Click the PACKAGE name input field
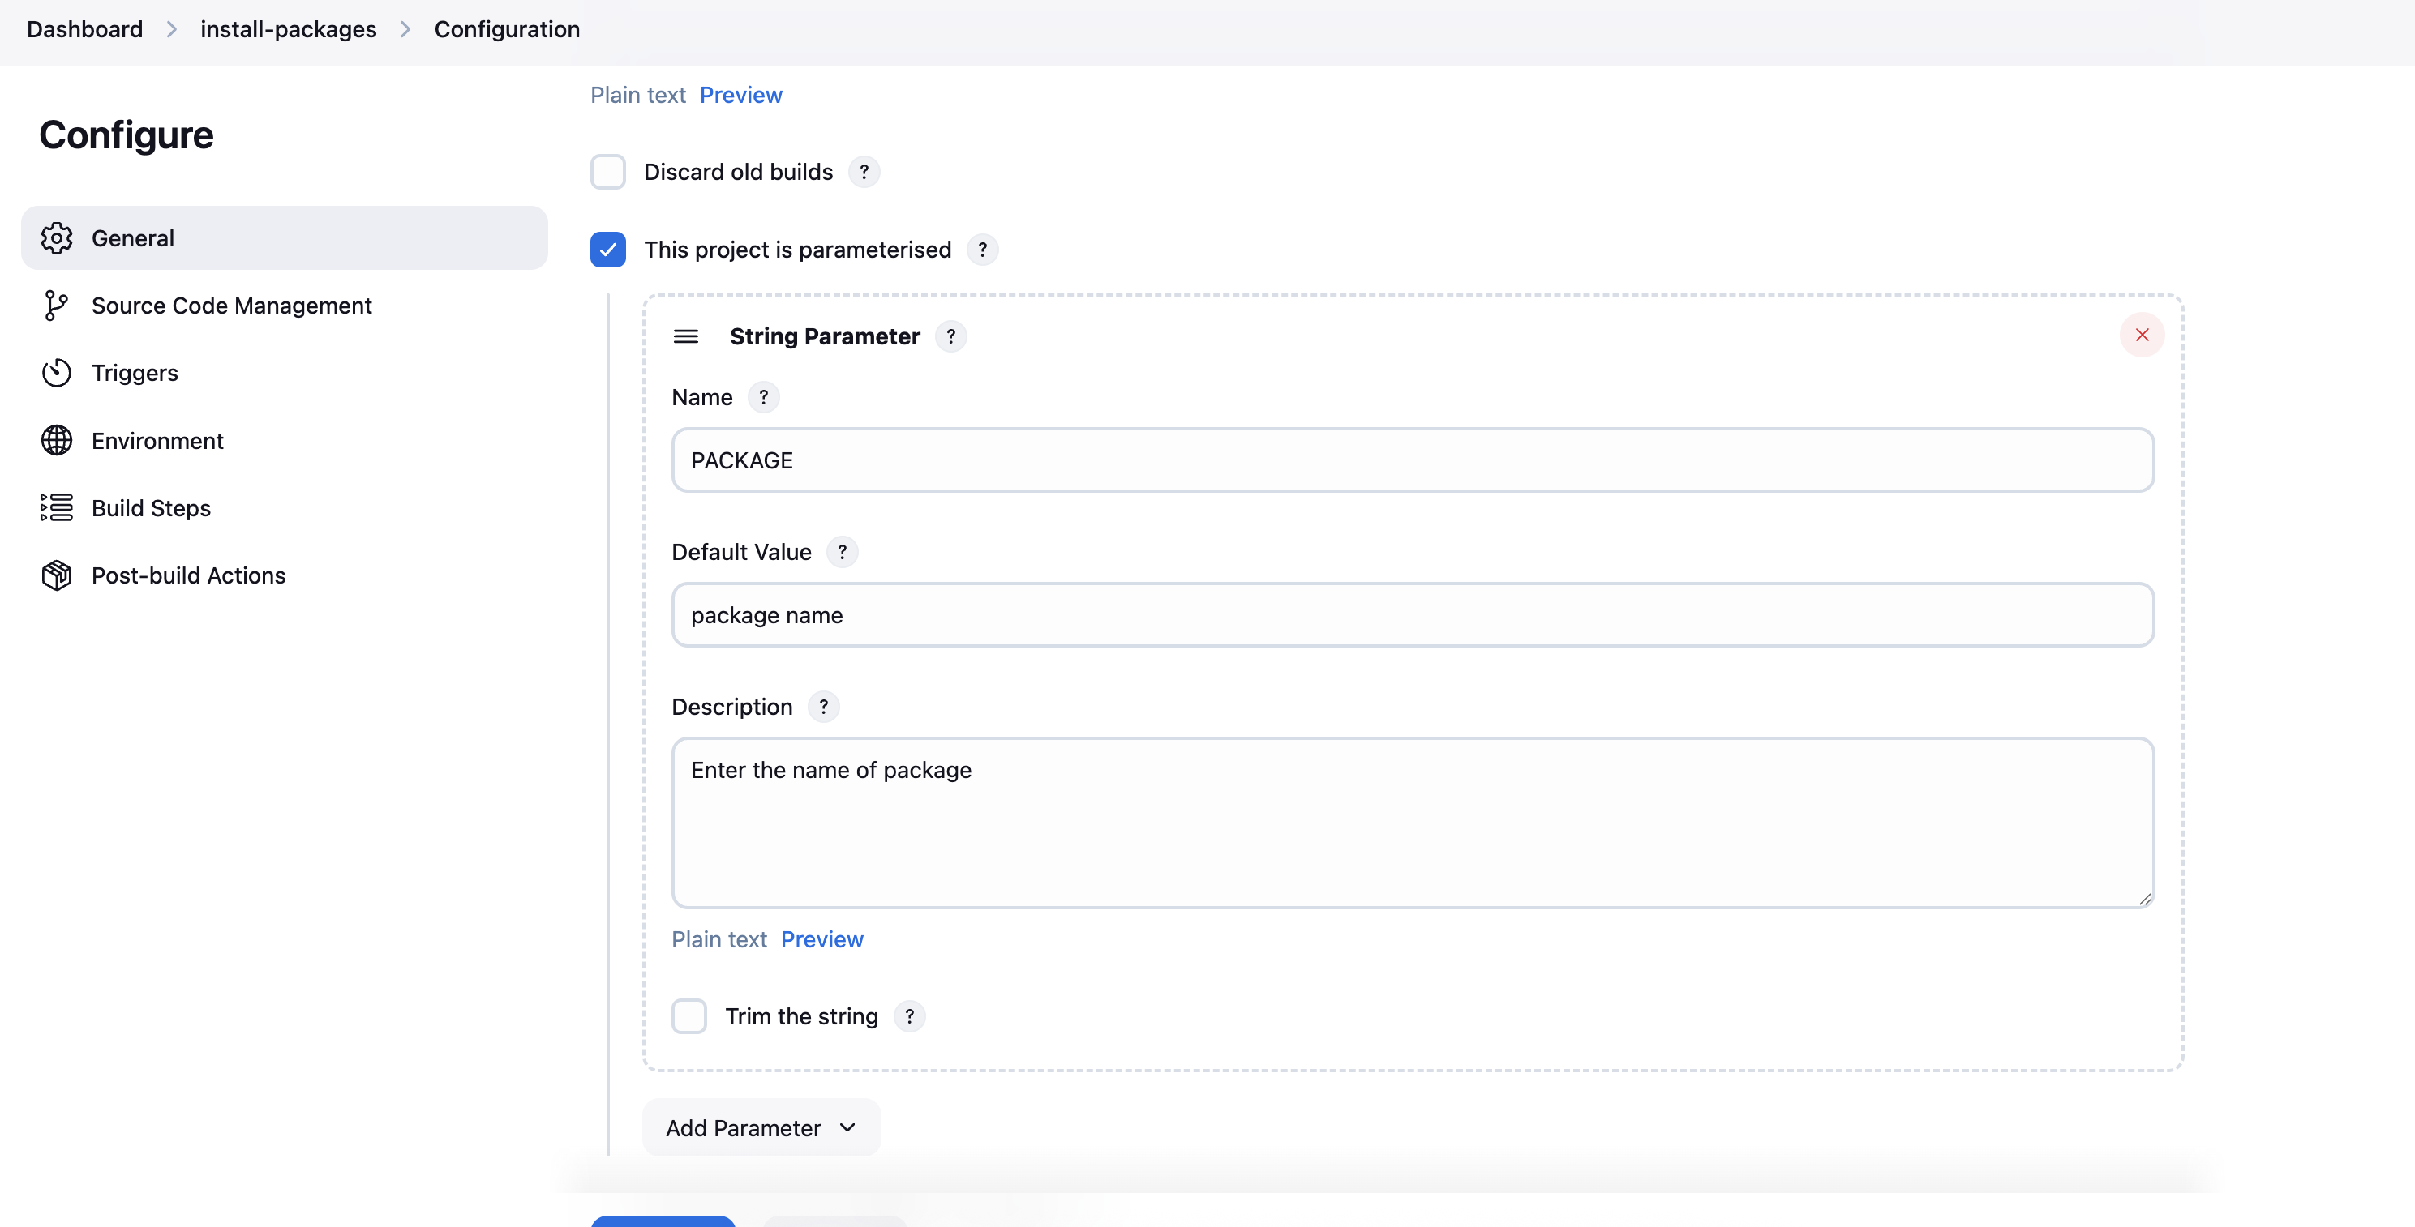 tap(1412, 460)
